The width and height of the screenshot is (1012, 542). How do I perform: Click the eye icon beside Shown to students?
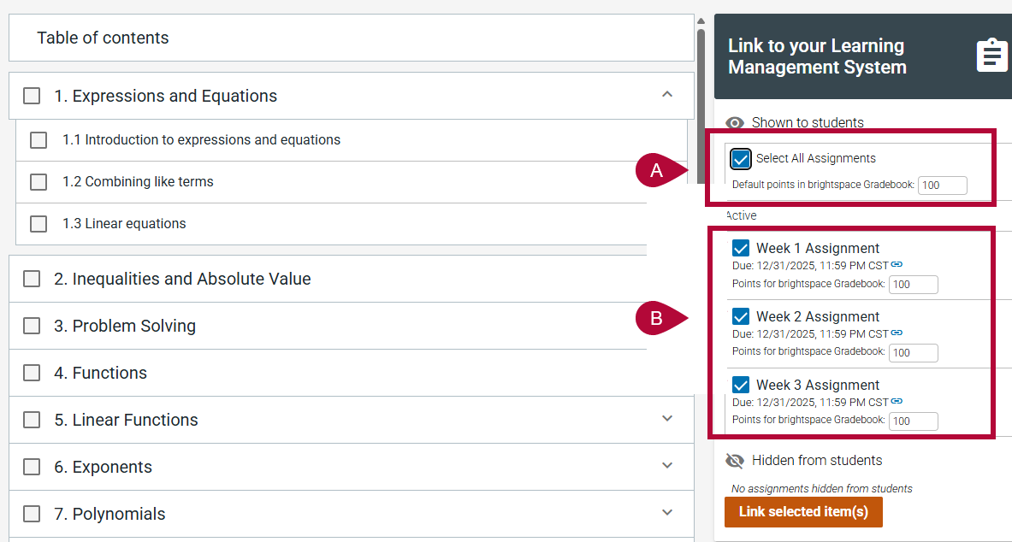tap(735, 123)
